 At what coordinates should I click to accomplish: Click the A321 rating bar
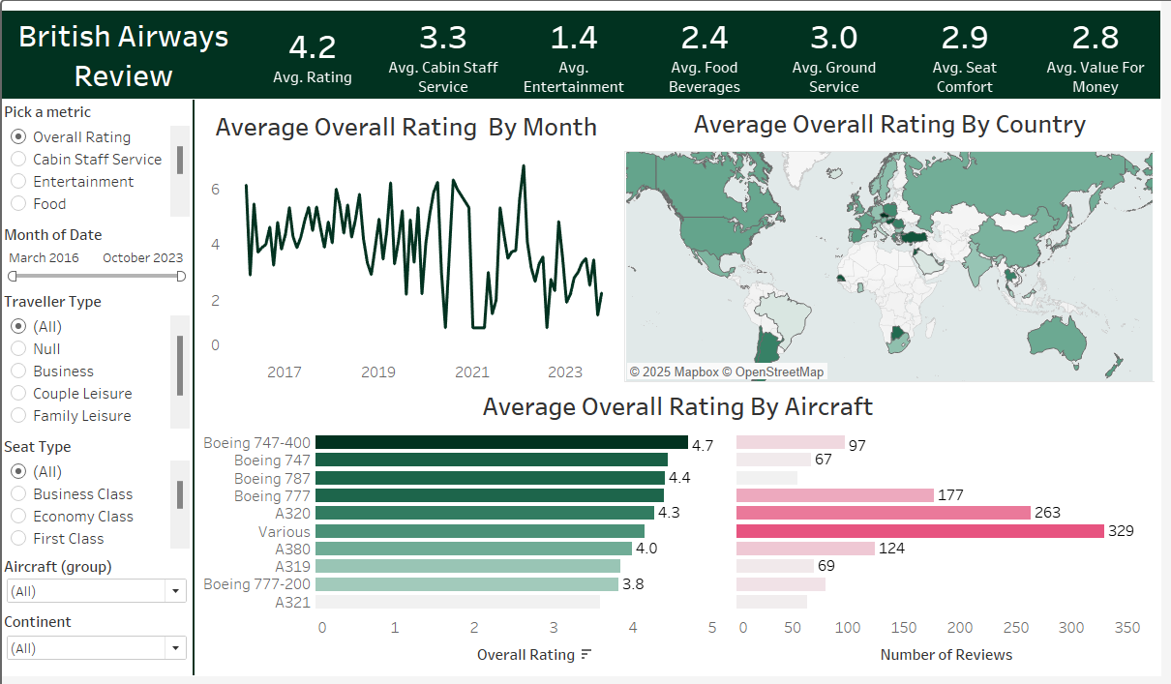[458, 602]
